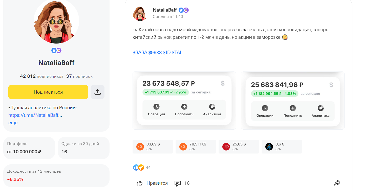Open the left portfolio screenshot 23 673 548,57 ₽

pyautogui.click(x=184, y=100)
